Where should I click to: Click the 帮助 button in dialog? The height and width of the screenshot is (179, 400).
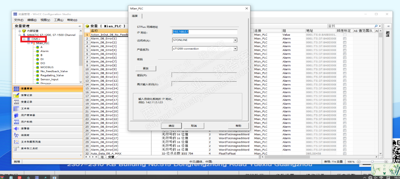239,126
